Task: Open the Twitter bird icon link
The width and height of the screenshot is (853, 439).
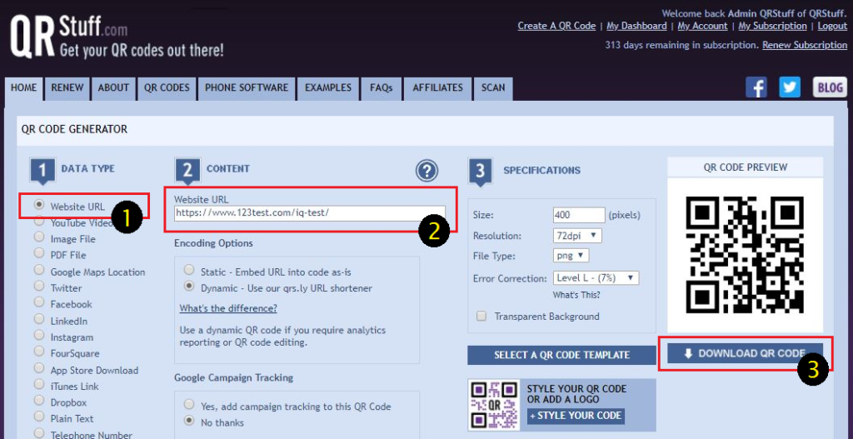Action: (x=789, y=87)
